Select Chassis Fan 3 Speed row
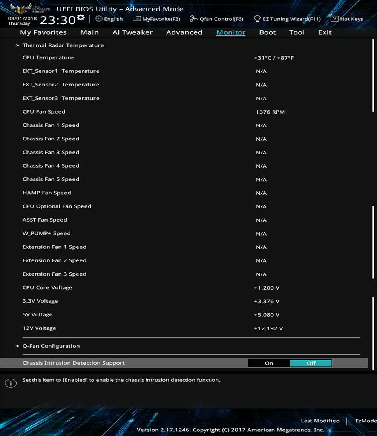Image resolution: width=377 pixels, height=436 pixels. click(x=51, y=153)
